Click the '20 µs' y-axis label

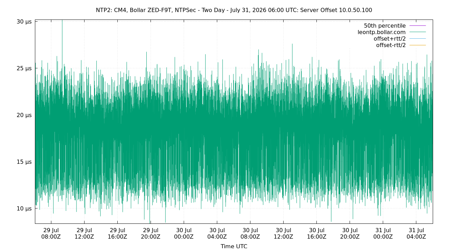(24, 115)
